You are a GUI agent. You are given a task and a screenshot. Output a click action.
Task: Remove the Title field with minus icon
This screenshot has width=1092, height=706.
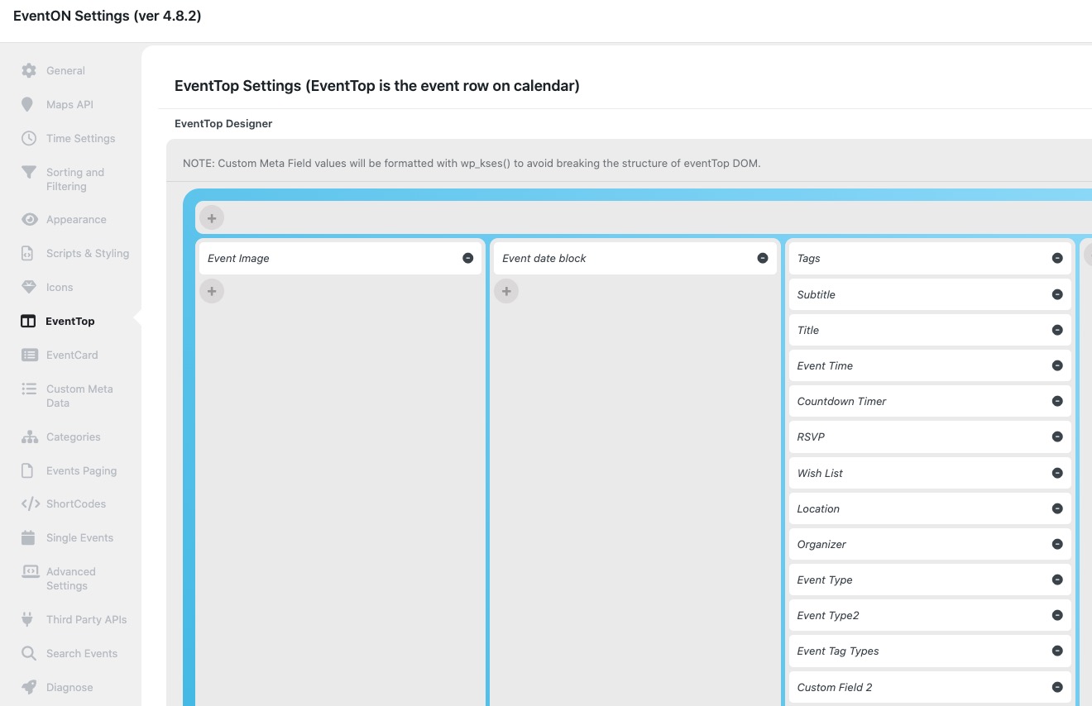[x=1057, y=330]
